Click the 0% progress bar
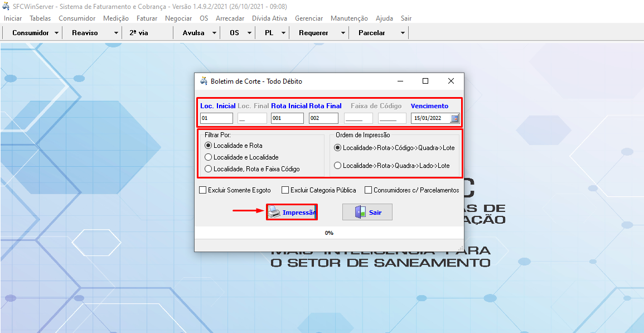 [x=329, y=233]
